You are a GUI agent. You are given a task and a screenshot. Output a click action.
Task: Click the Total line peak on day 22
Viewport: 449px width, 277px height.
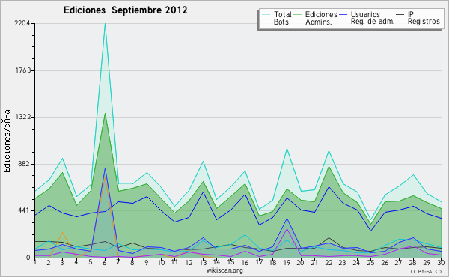point(329,151)
